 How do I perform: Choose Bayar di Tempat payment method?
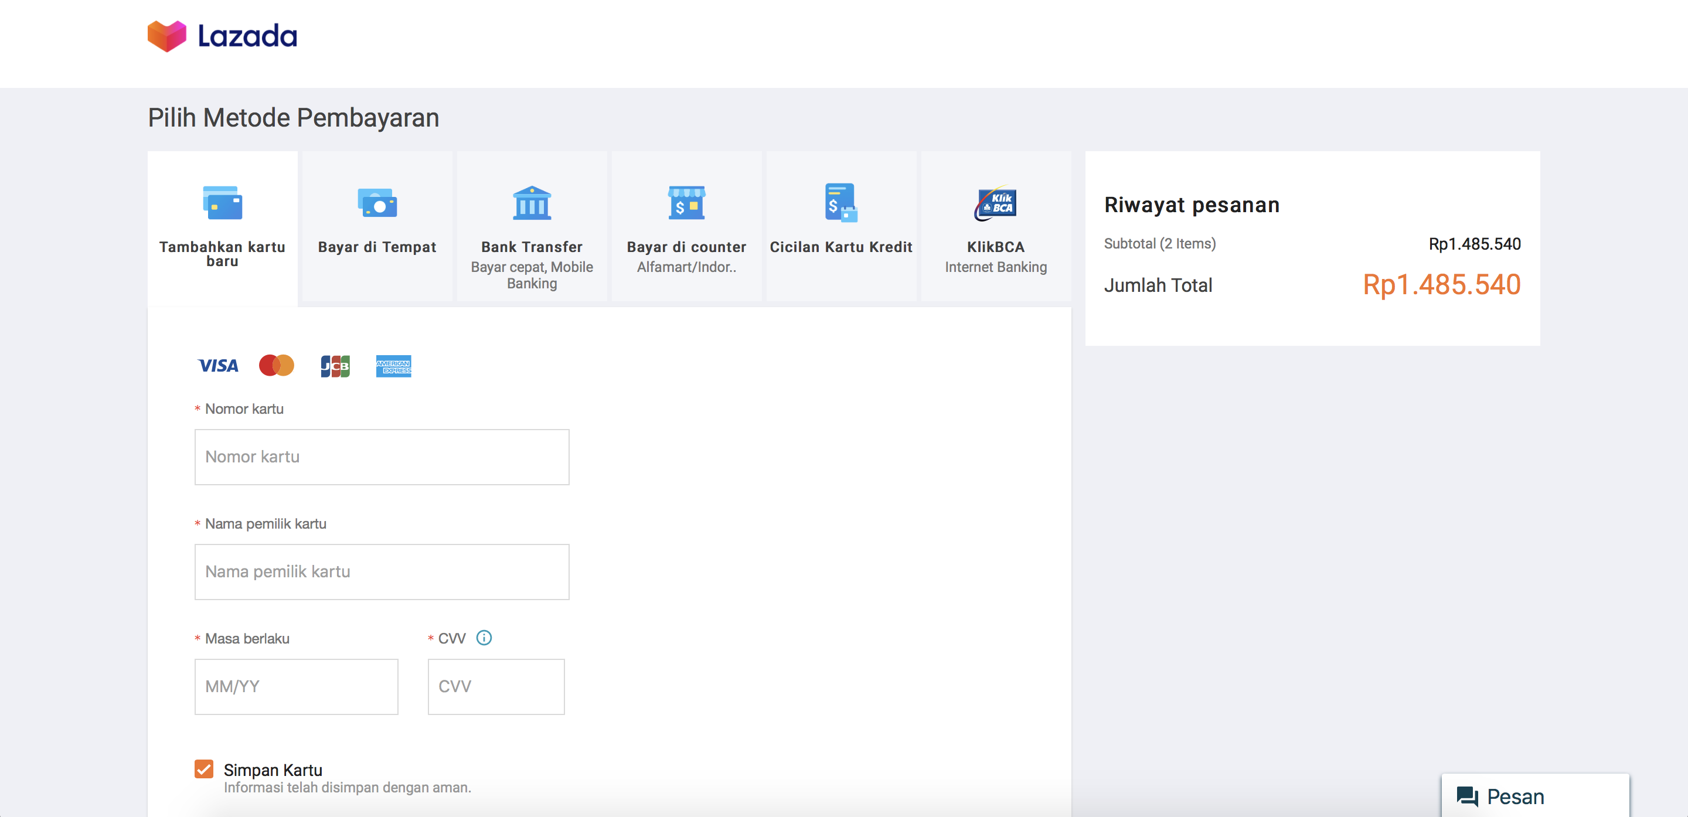[377, 227]
